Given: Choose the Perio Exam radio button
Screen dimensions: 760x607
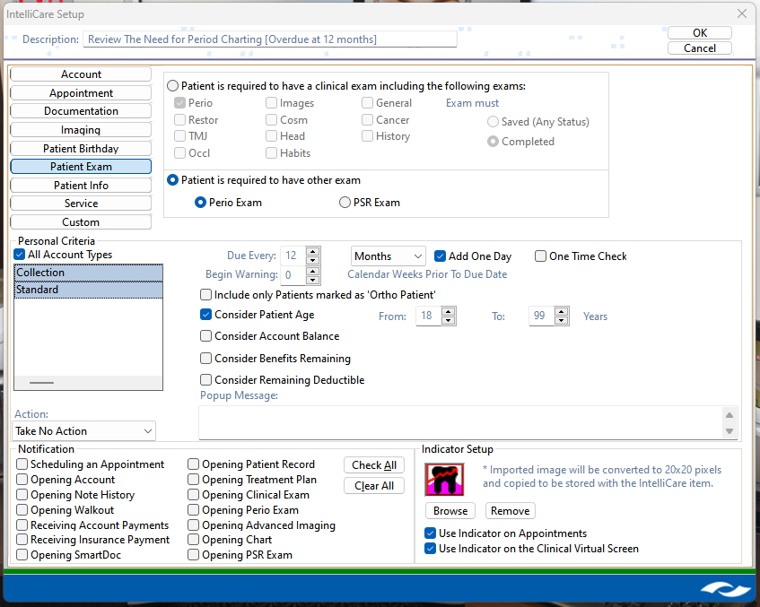Looking at the screenshot, I should click(x=200, y=202).
